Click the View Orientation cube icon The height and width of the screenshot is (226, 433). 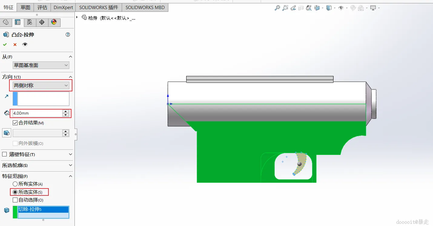click(x=317, y=8)
